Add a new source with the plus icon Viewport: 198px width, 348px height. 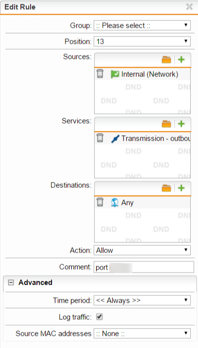pyautogui.click(x=181, y=59)
